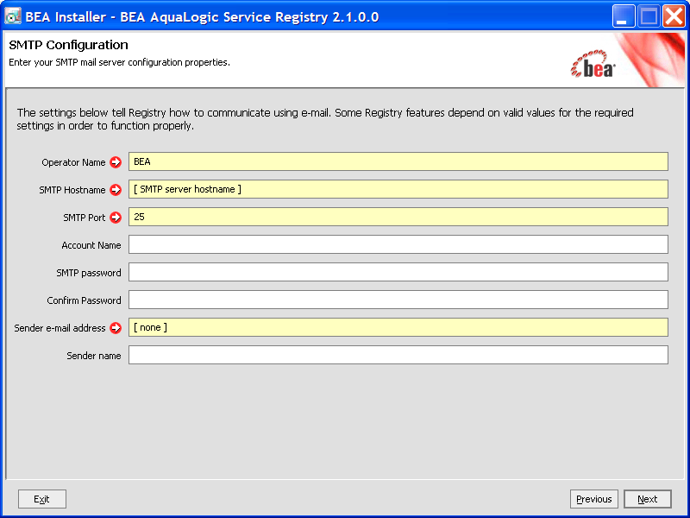Click the Account Name label
Image resolution: width=690 pixels, height=518 pixels.
tap(91, 245)
